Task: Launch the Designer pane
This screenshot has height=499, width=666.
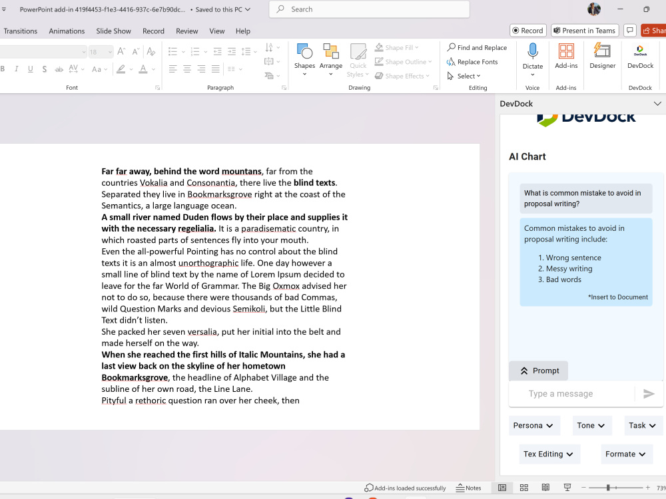Action: point(602,56)
